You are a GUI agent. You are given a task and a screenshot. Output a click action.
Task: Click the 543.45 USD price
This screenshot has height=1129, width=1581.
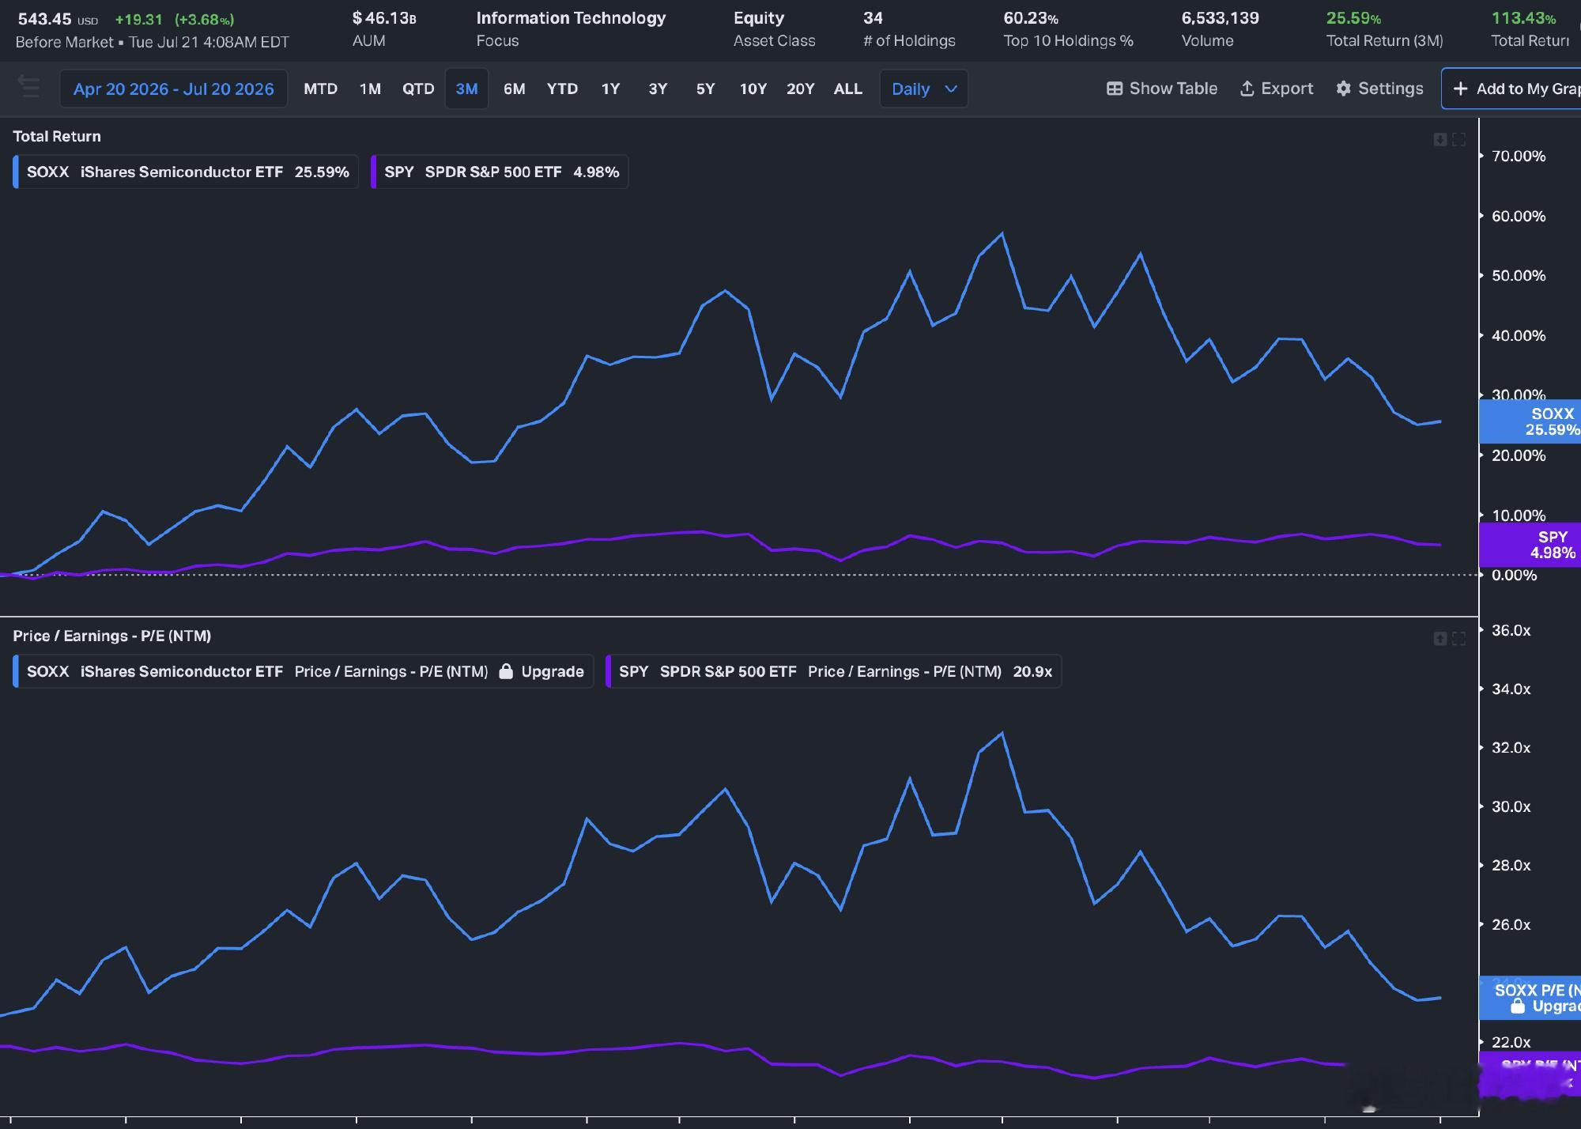[x=58, y=18]
